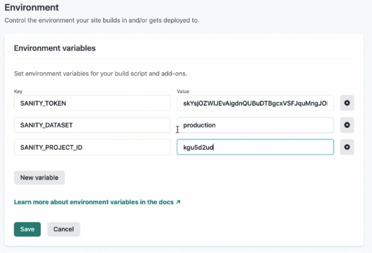This screenshot has height=253, width=372.
Task: Click the kgu5d2ud value field
Action: pyautogui.click(x=255, y=147)
